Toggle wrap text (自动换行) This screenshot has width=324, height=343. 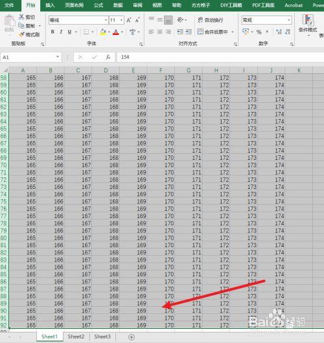pos(211,20)
